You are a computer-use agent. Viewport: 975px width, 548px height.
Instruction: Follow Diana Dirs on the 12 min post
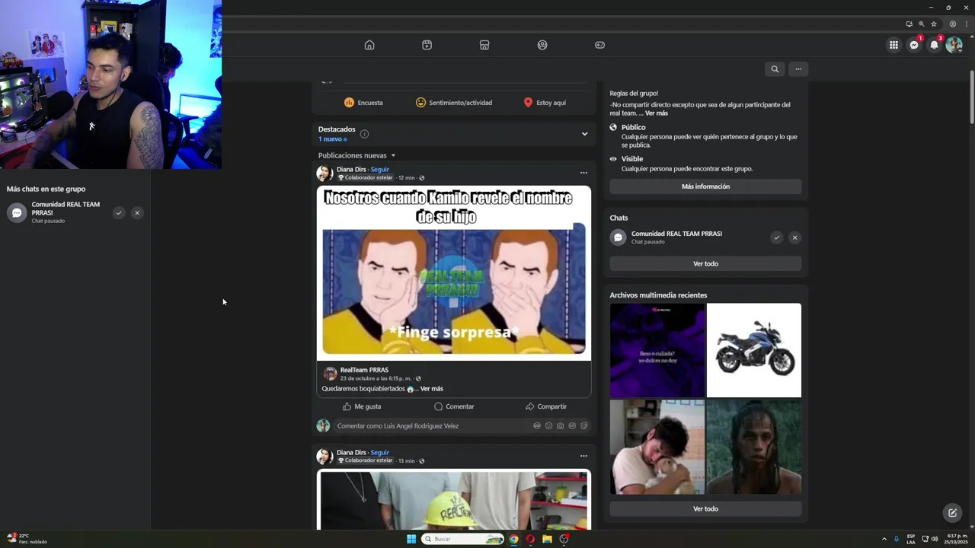point(380,170)
